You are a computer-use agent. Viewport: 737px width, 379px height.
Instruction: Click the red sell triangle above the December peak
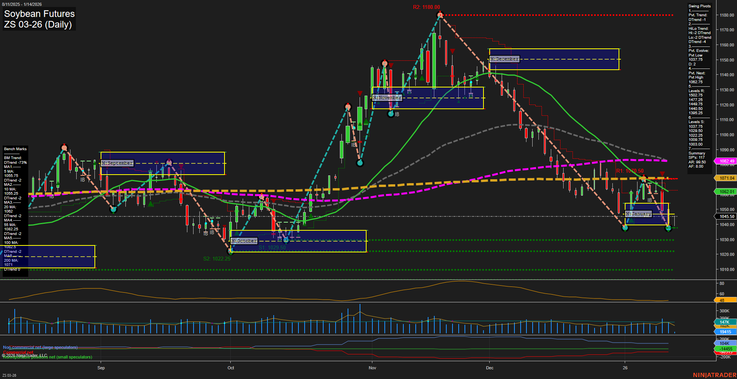(453, 51)
